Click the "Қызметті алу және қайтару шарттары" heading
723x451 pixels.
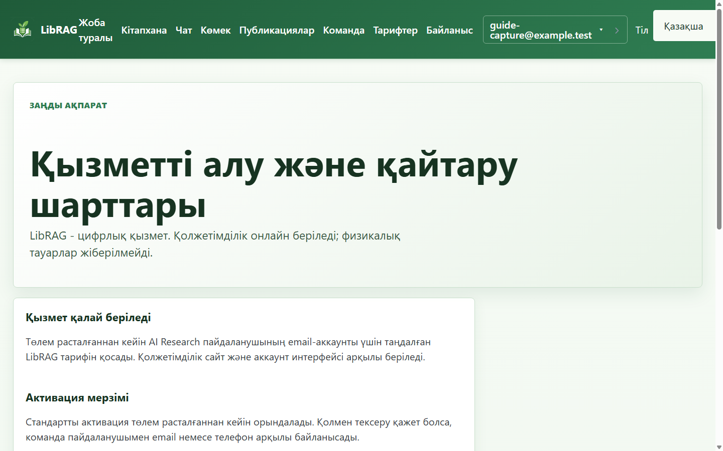[x=274, y=184]
